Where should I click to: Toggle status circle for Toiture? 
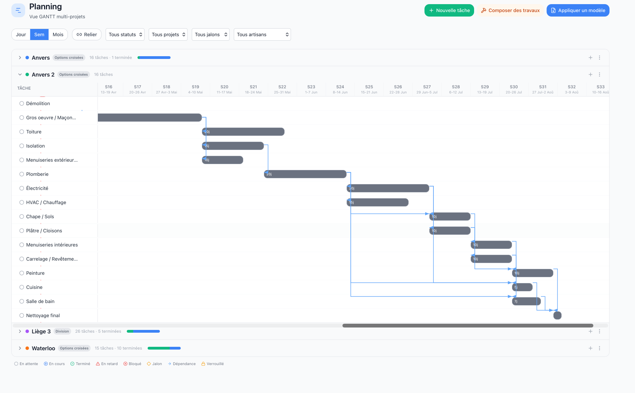pos(22,132)
